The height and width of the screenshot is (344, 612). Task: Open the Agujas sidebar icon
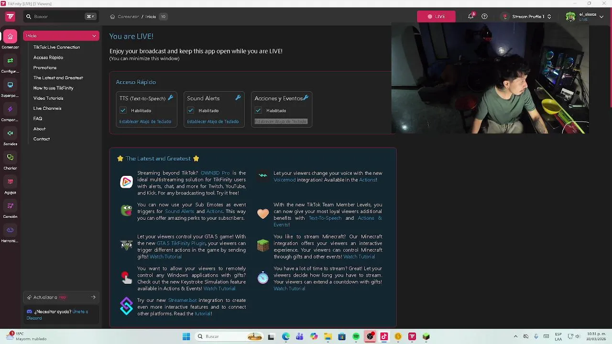tap(10, 182)
